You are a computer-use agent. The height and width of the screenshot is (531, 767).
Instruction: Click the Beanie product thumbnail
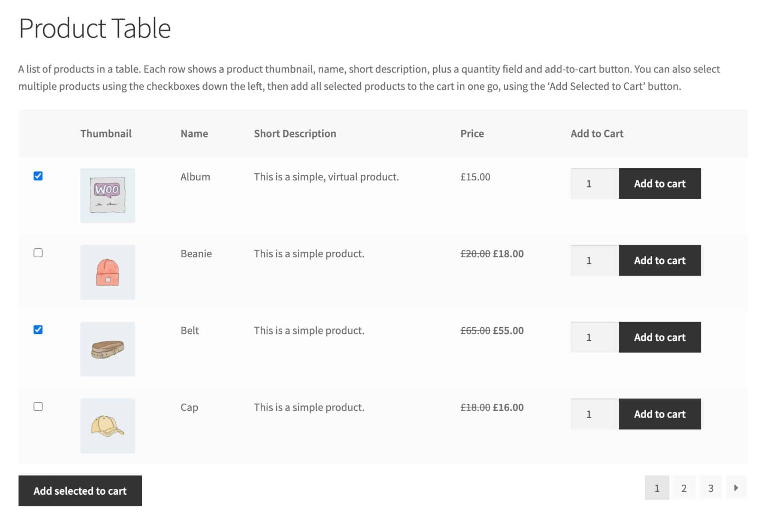coord(107,272)
